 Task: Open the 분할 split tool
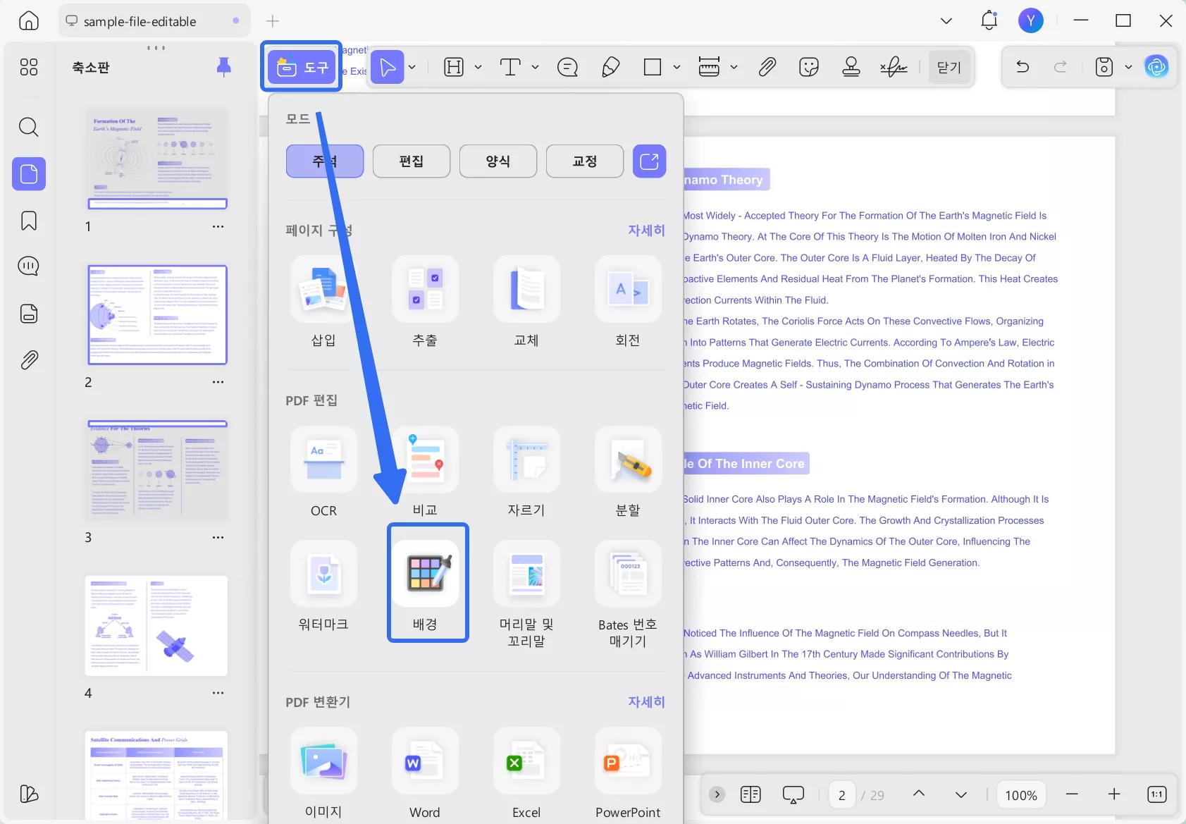[628, 472]
